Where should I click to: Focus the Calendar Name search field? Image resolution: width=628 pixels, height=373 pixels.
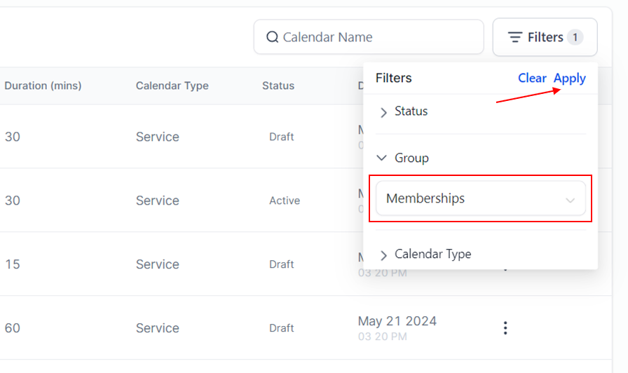[x=378, y=37]
